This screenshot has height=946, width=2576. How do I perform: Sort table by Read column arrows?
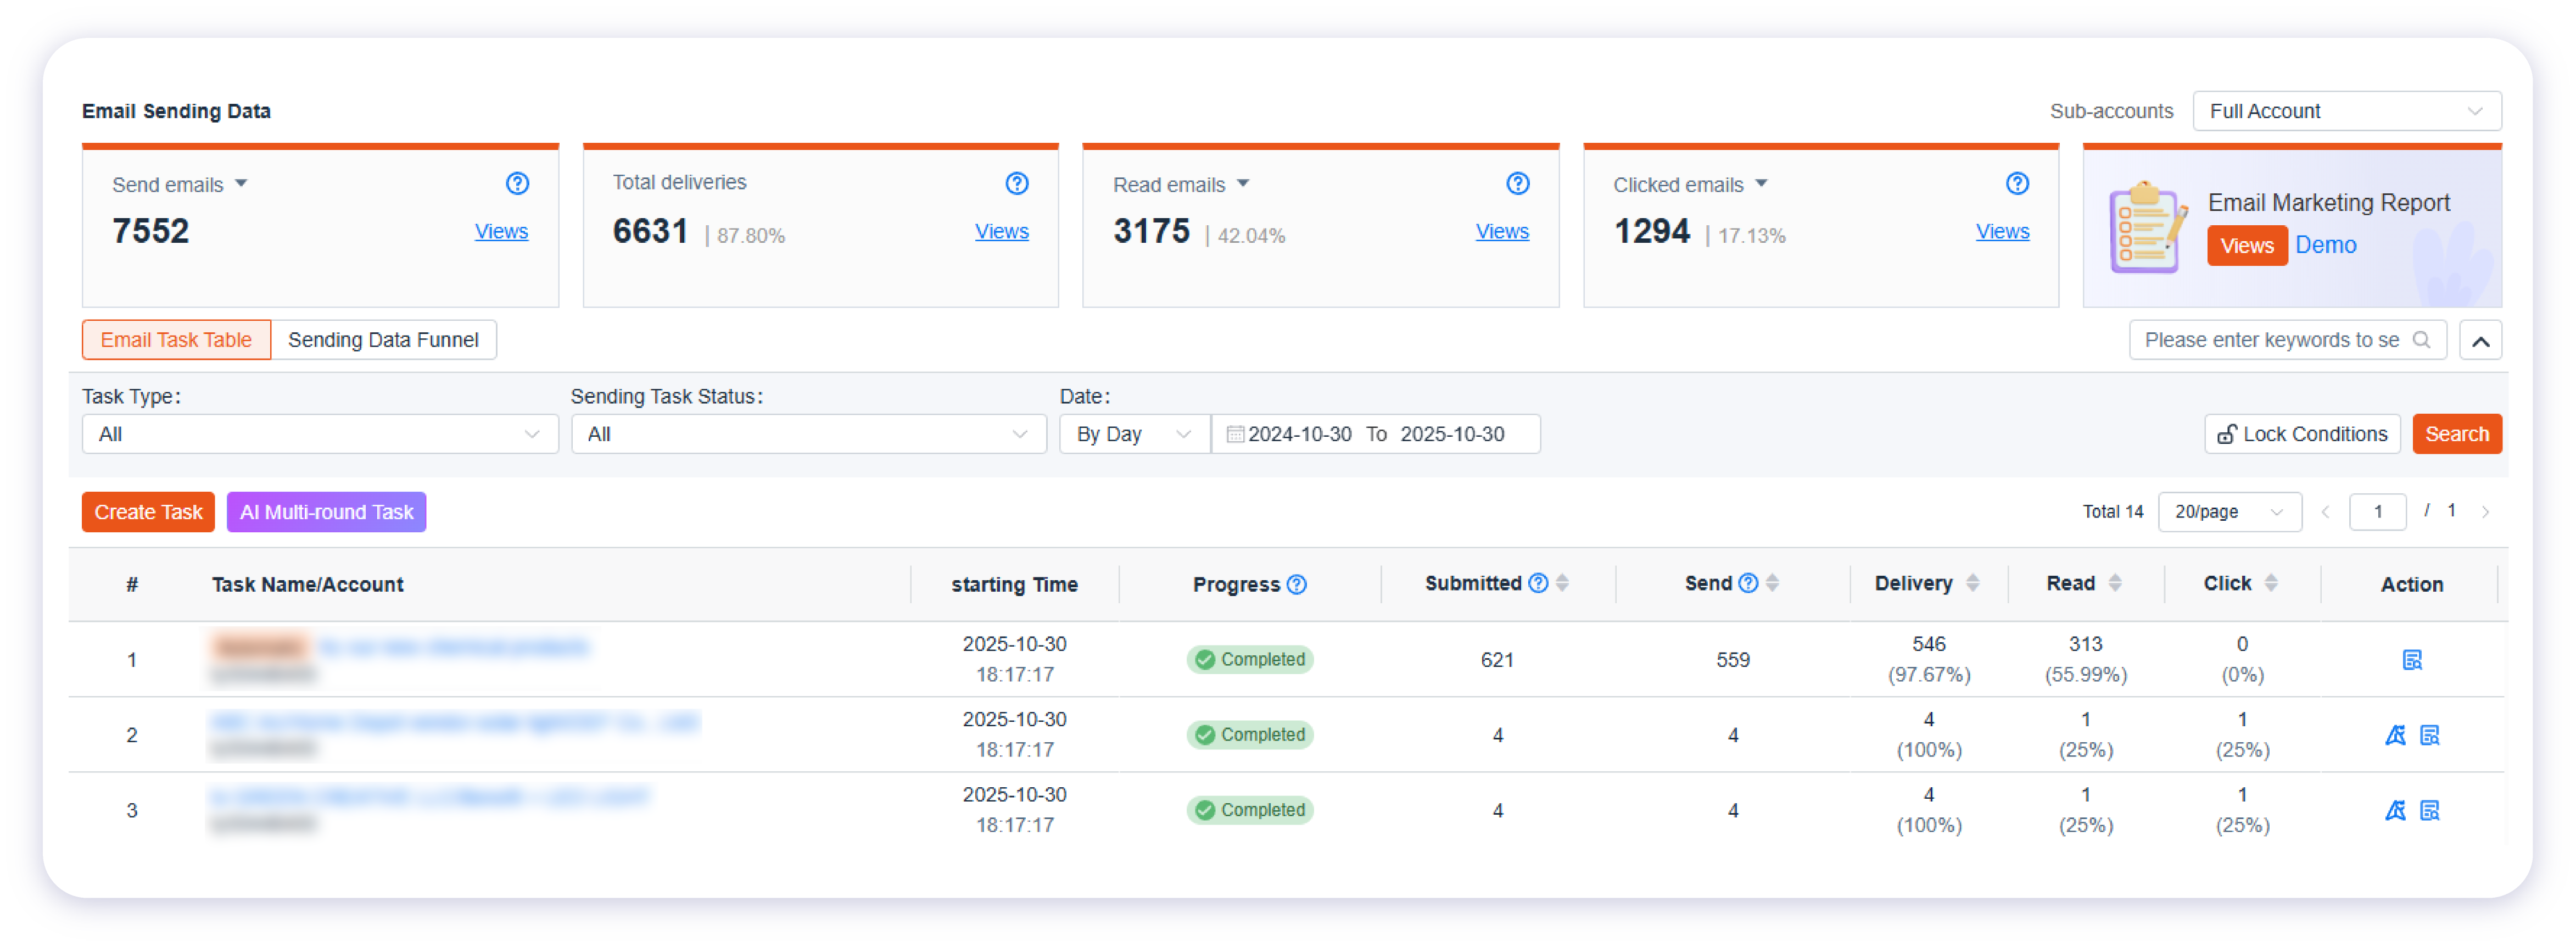2114,583
